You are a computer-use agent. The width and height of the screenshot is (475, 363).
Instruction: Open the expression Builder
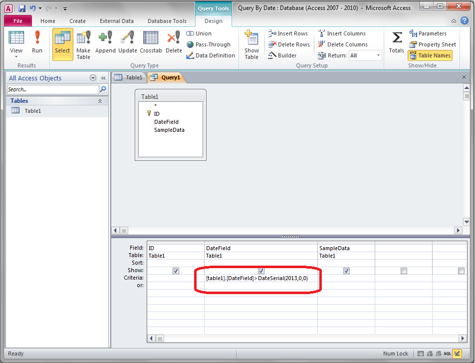pos(282,55)
